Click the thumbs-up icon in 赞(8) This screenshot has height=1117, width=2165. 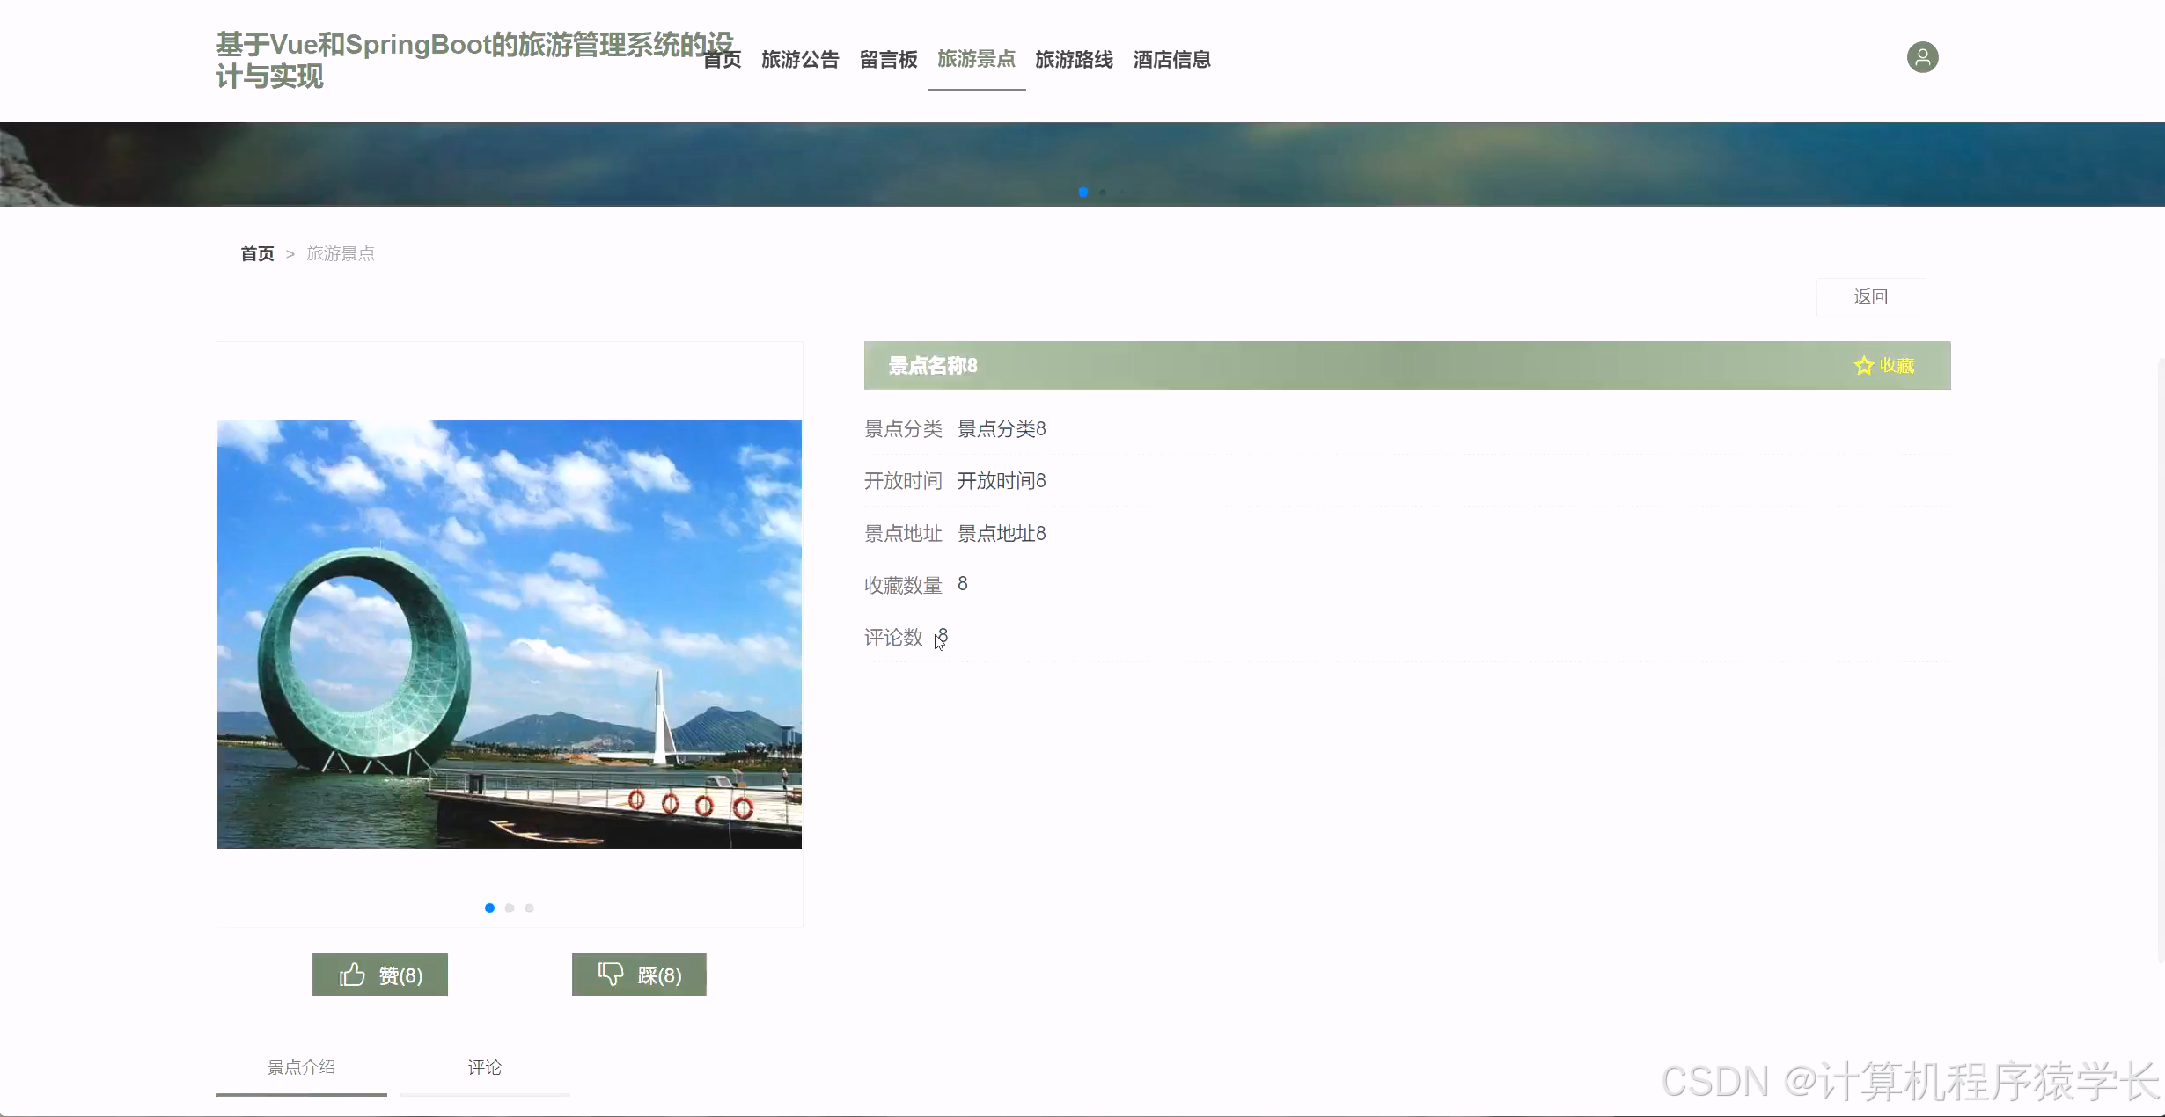pyautogui.click(x=352, y=975)
